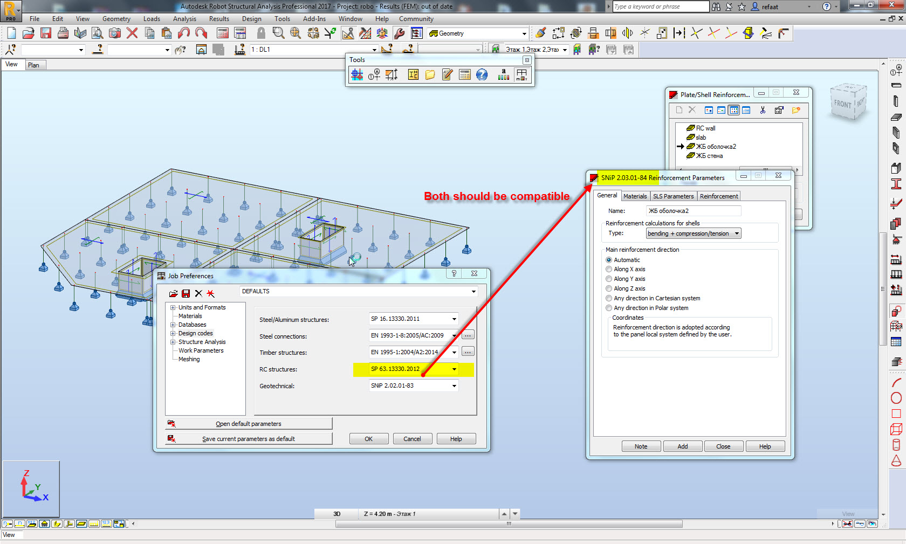Click the red Undo arrow icon
This screenshot has height=544, width=906.
184,33
